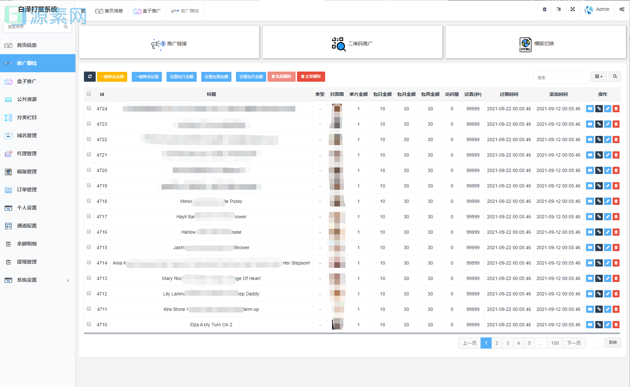Image resolution: width=630 pixels, height=387 pixels.
Task: Click the link icon for row 4720
Action: pos(599,170)
